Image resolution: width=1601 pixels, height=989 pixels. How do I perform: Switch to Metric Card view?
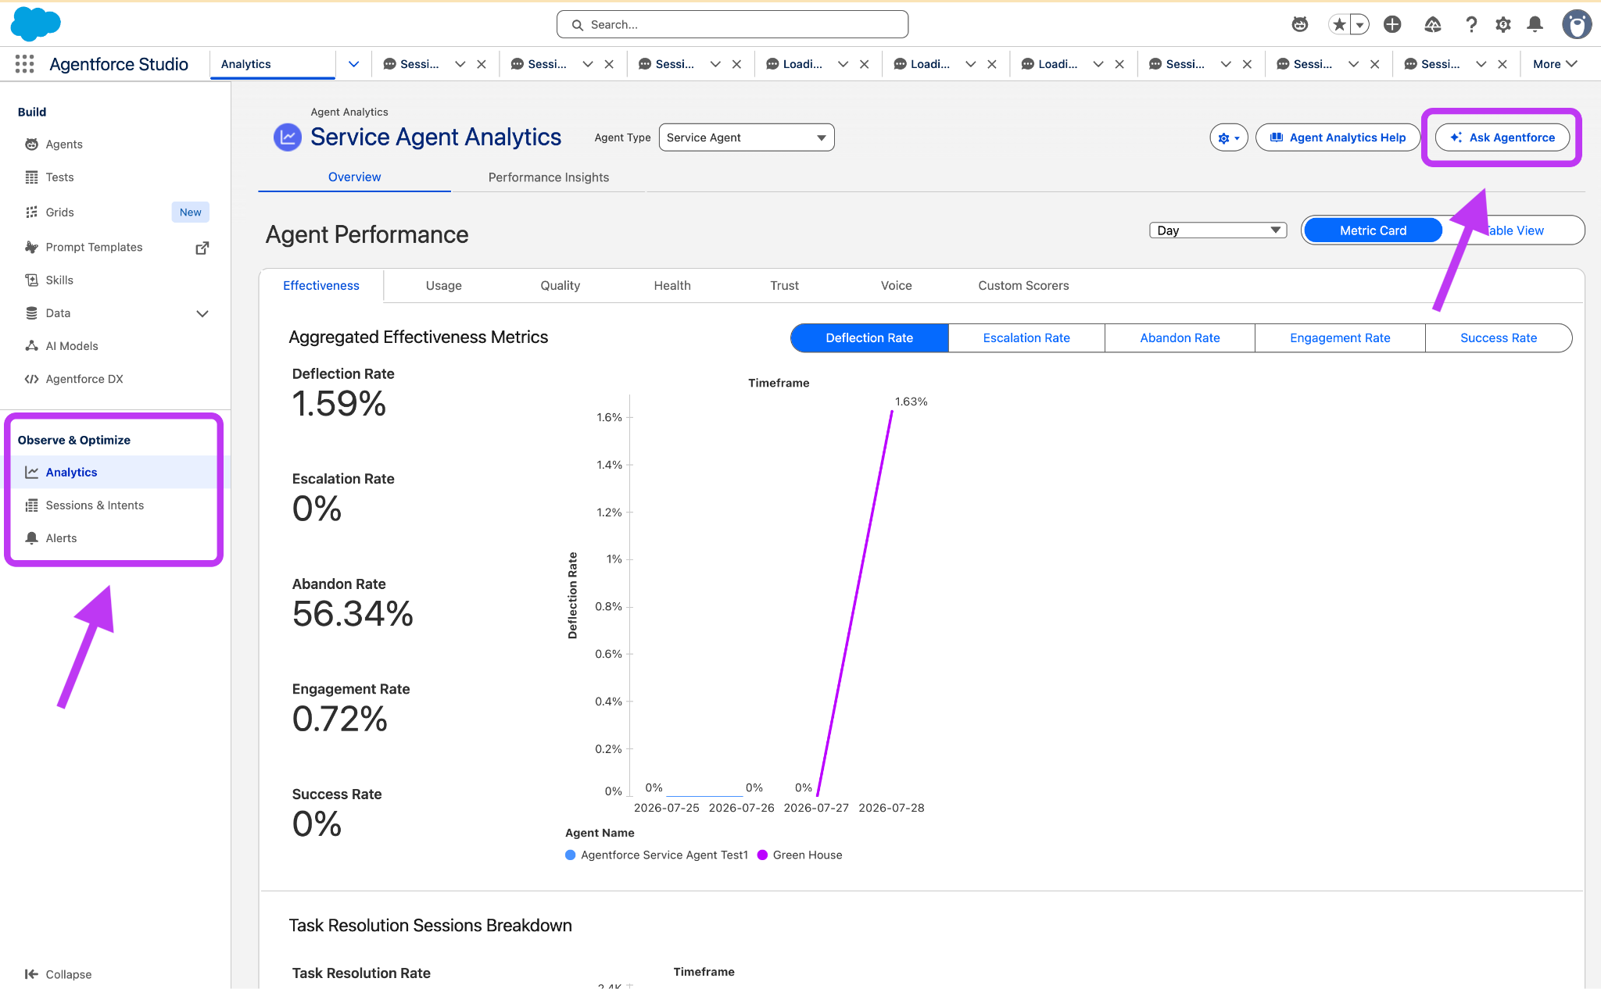point(1373,230)
